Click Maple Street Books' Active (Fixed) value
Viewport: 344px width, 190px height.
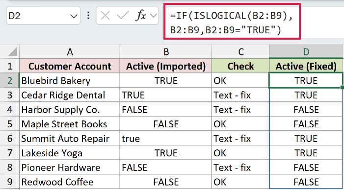(306, 124)
